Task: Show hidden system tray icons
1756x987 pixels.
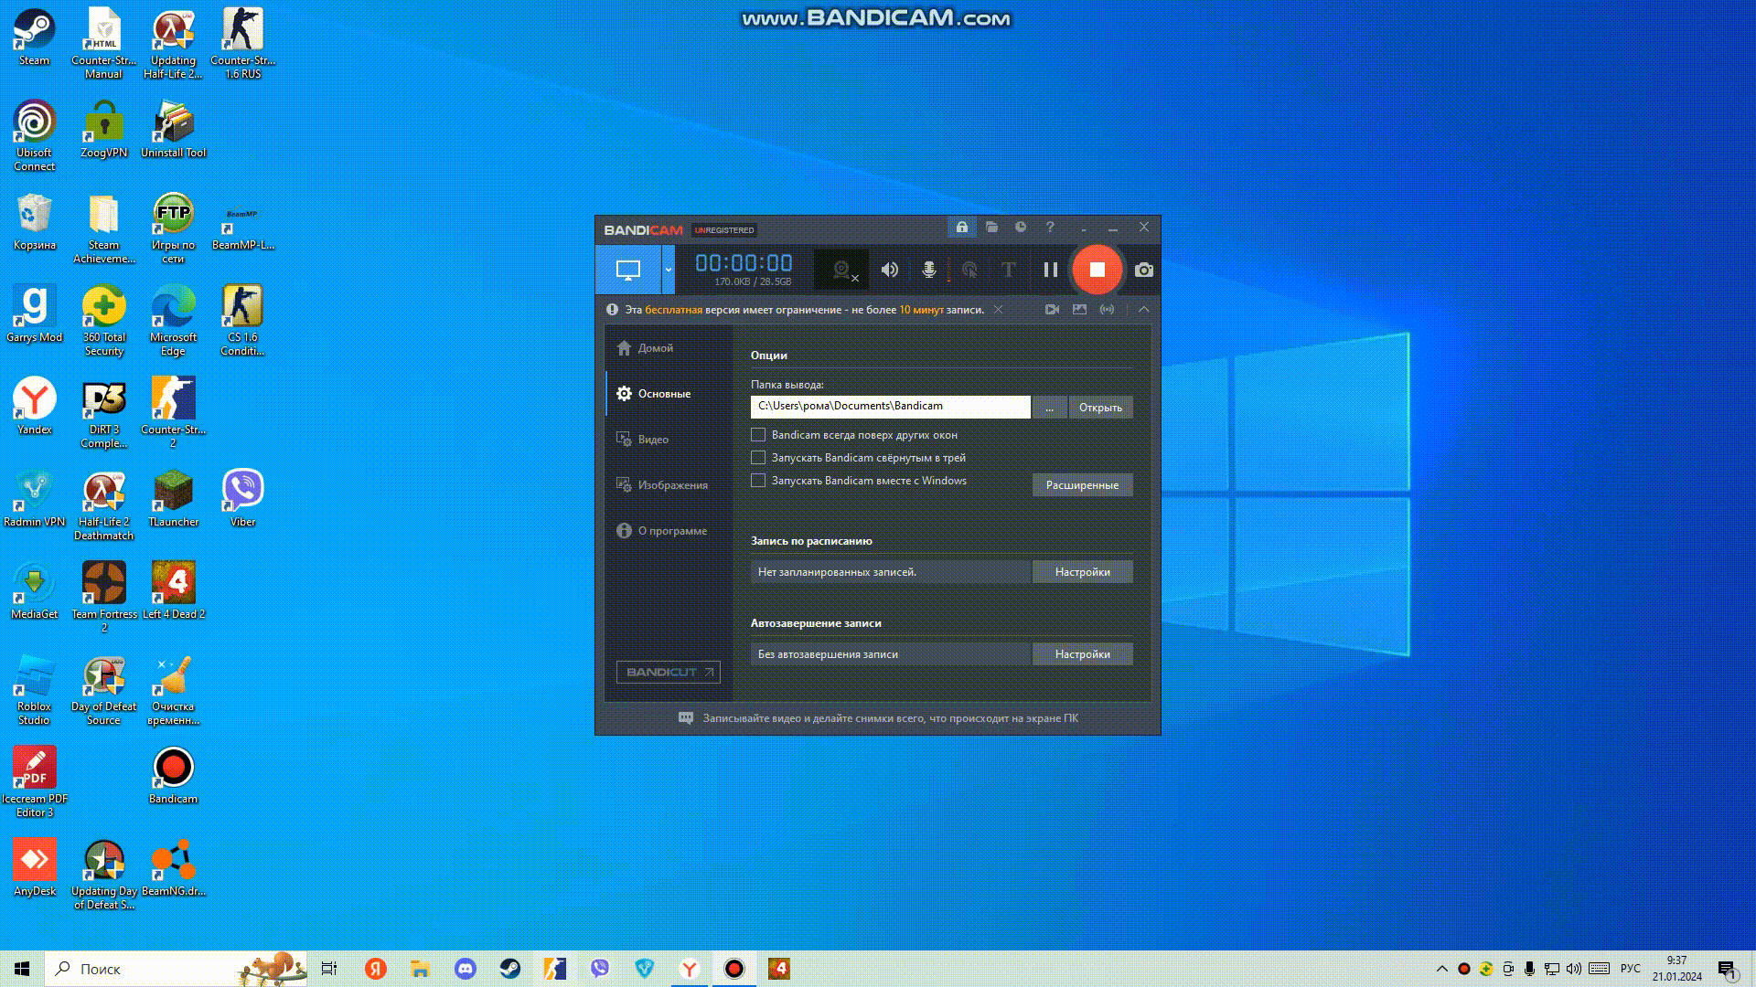Action: pos(1441,969)
